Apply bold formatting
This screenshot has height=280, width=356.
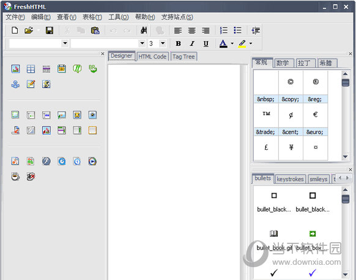178,43
